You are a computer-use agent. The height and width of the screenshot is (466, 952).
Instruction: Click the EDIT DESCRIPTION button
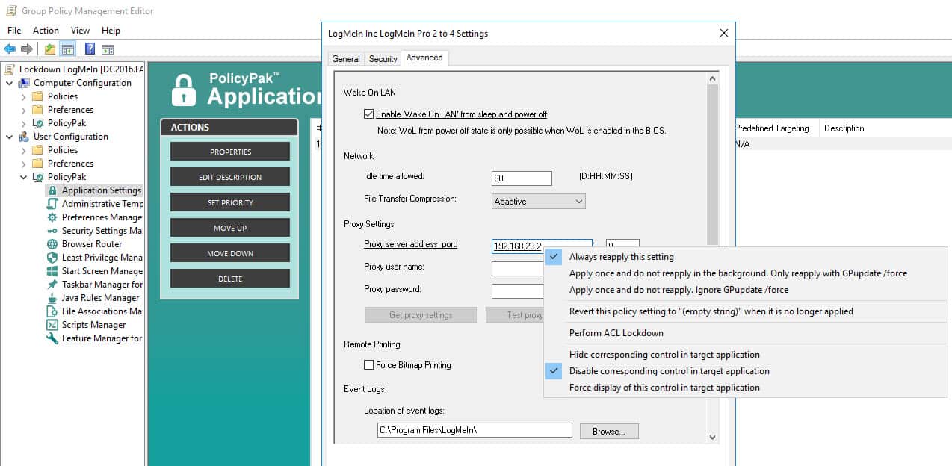click(230, 177)
